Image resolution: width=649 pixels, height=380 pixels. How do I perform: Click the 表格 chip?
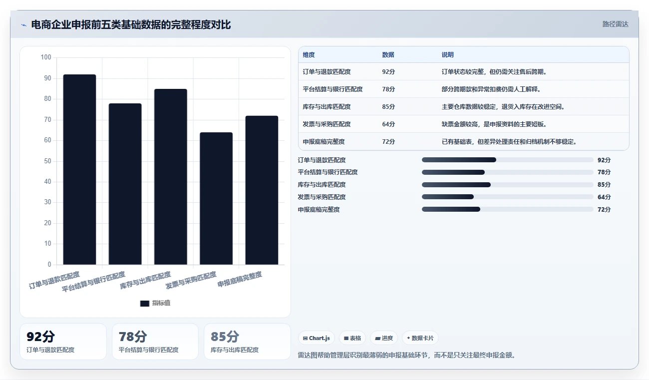[x=352, y=338]
